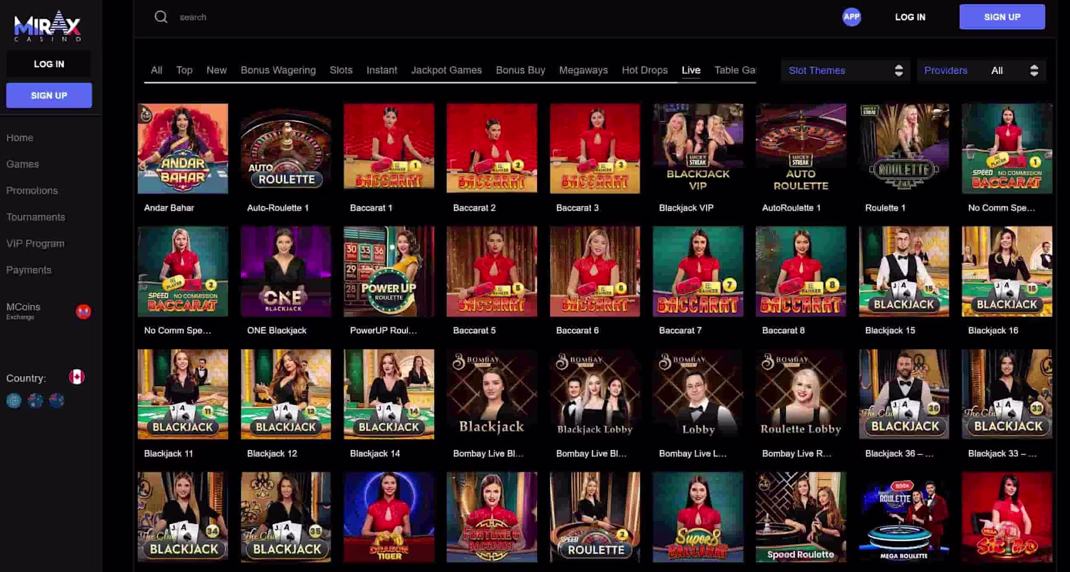Open the Dragon Tiger game thumbnail

pyautogui.click(x=389, y=517)
